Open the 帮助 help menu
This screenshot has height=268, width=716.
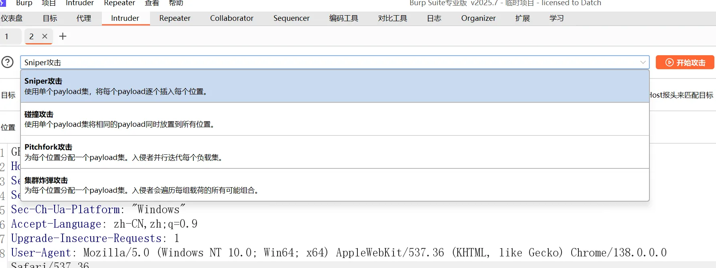[176, 3]
